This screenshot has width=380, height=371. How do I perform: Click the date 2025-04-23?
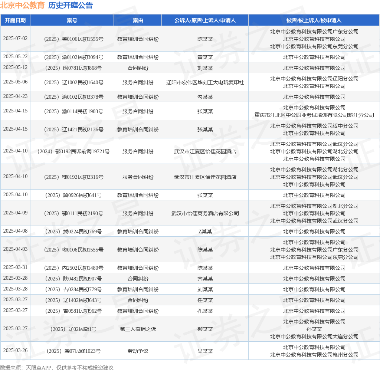click(x=15, y=96)
